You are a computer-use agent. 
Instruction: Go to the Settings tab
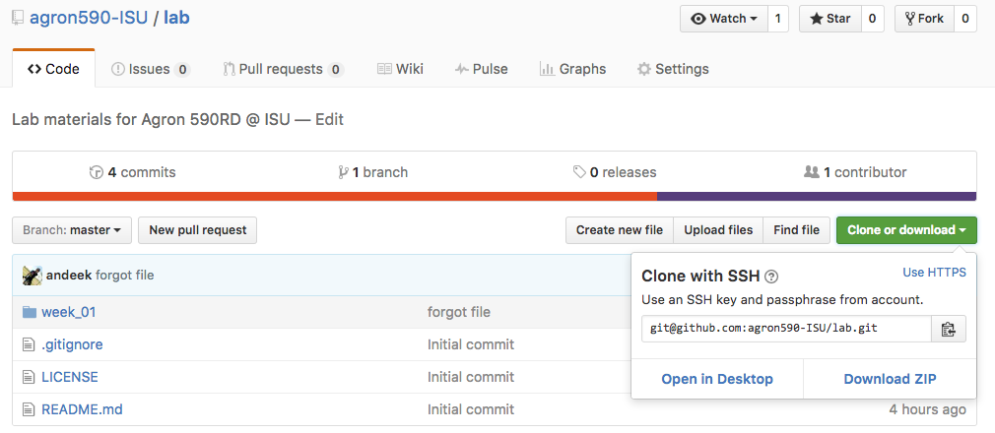coord(673,69)
